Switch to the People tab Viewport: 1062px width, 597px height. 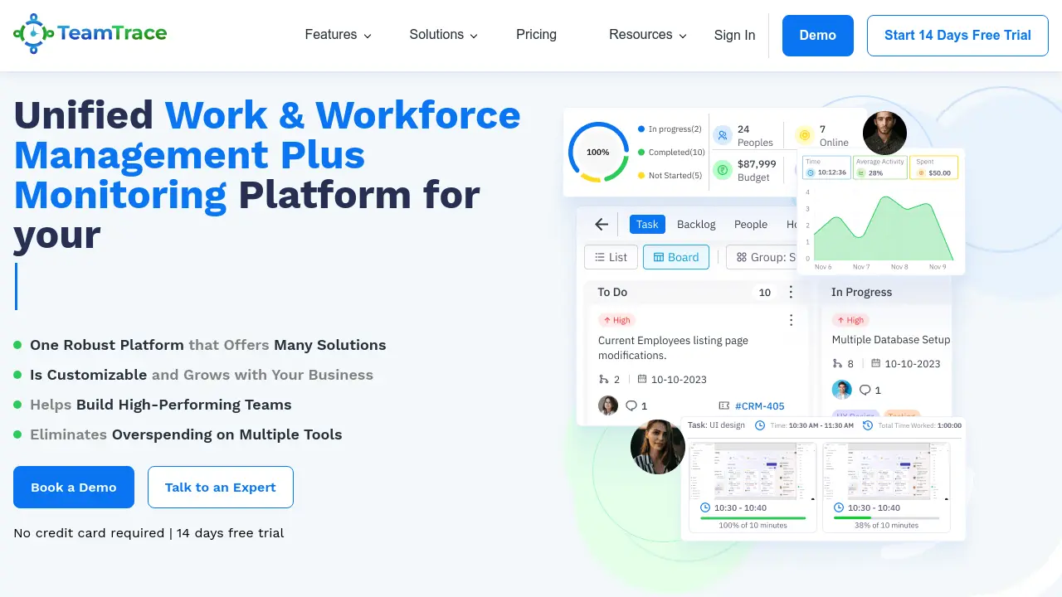pos(751,224)
